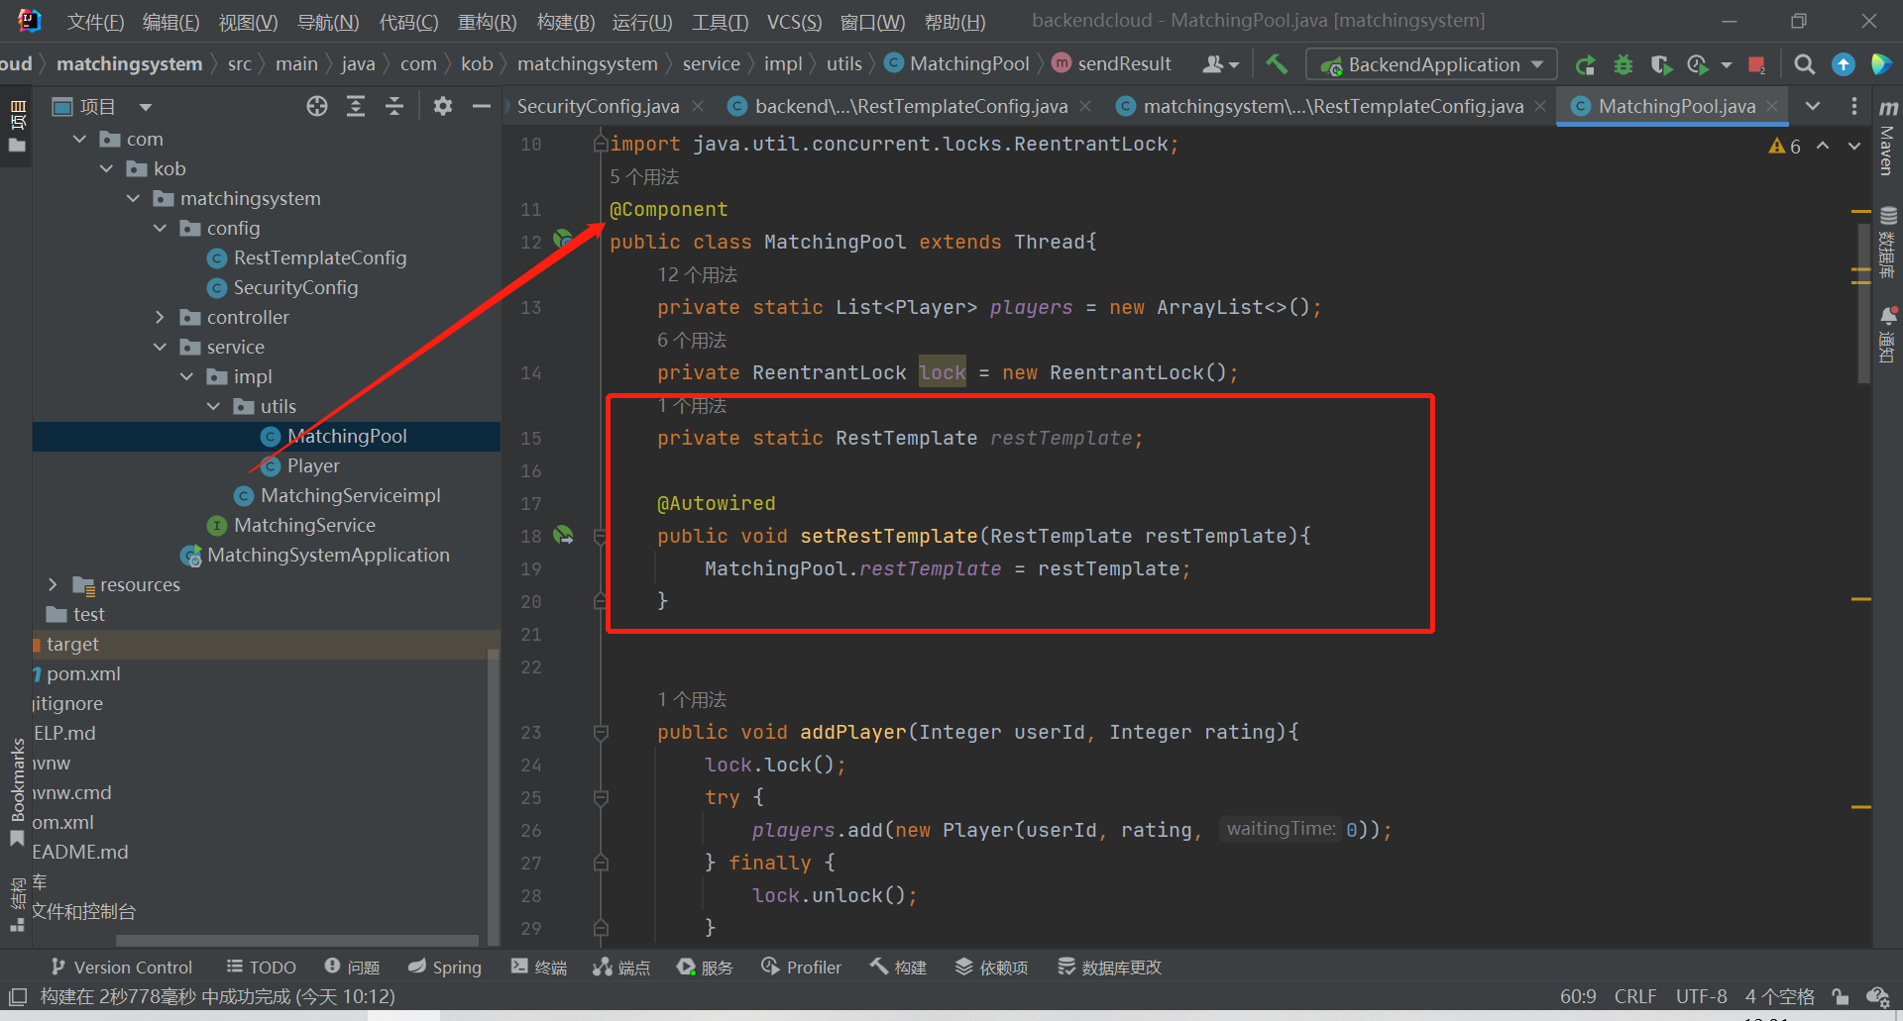Open BackendApplication run configuration dropdown

(x=1432, y=64)
